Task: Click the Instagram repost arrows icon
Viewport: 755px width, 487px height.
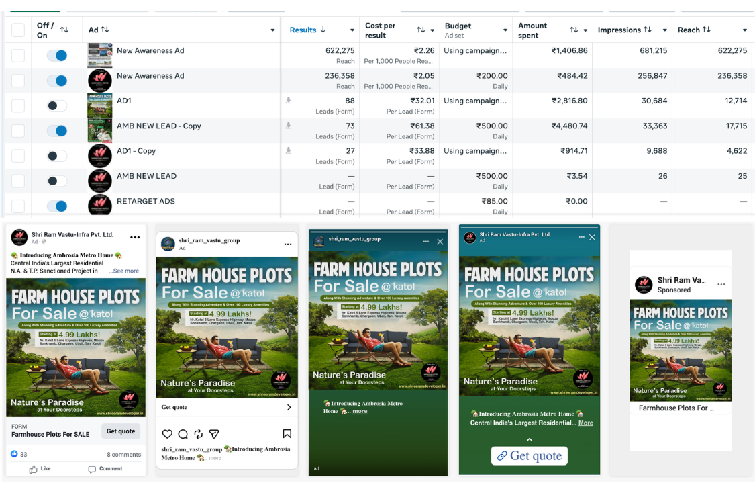Action: click(199, 434)
